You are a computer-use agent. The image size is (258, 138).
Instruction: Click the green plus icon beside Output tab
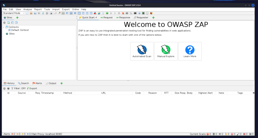(61, 83)
